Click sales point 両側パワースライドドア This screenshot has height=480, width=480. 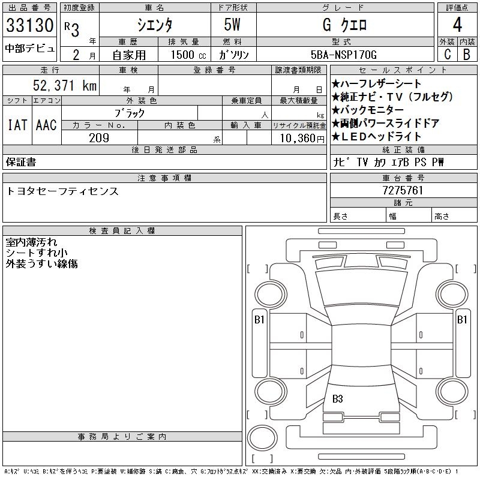(x=385, y=123)
